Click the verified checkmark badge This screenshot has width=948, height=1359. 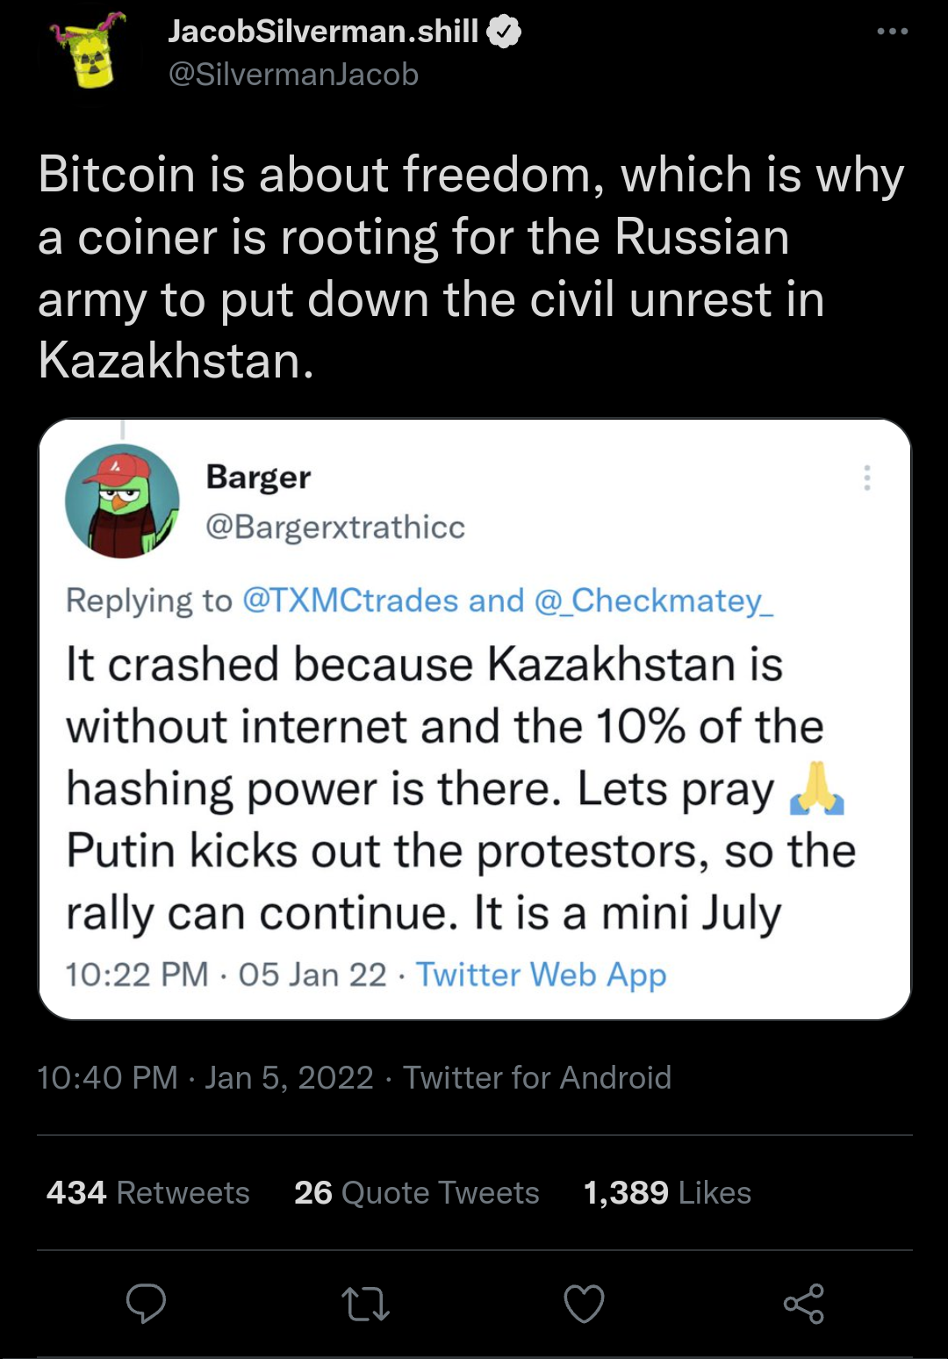pyautogui.click(x=504, y=32)
